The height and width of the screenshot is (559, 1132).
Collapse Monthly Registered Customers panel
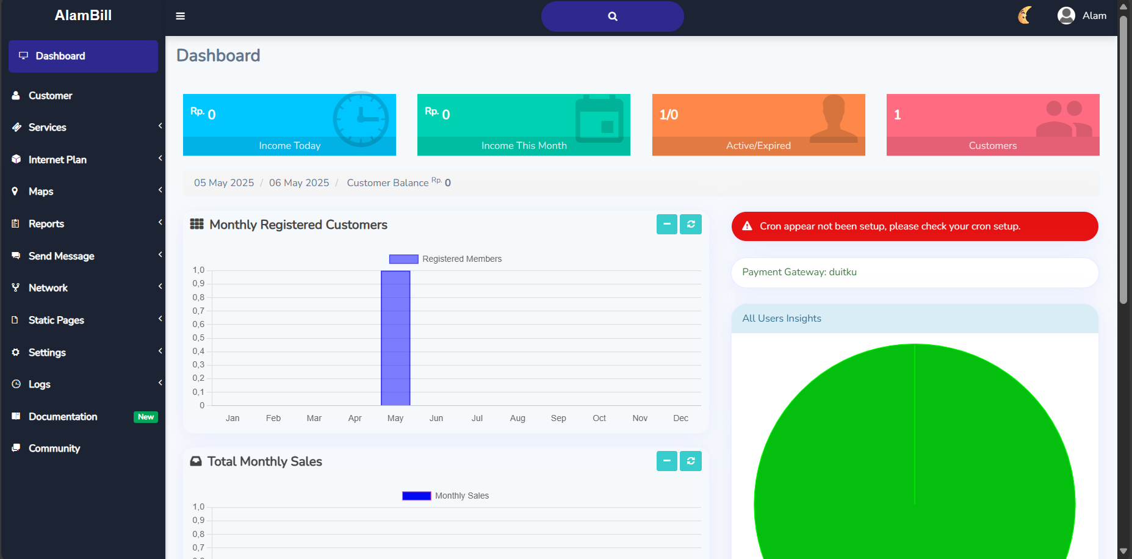coord(667,224)
